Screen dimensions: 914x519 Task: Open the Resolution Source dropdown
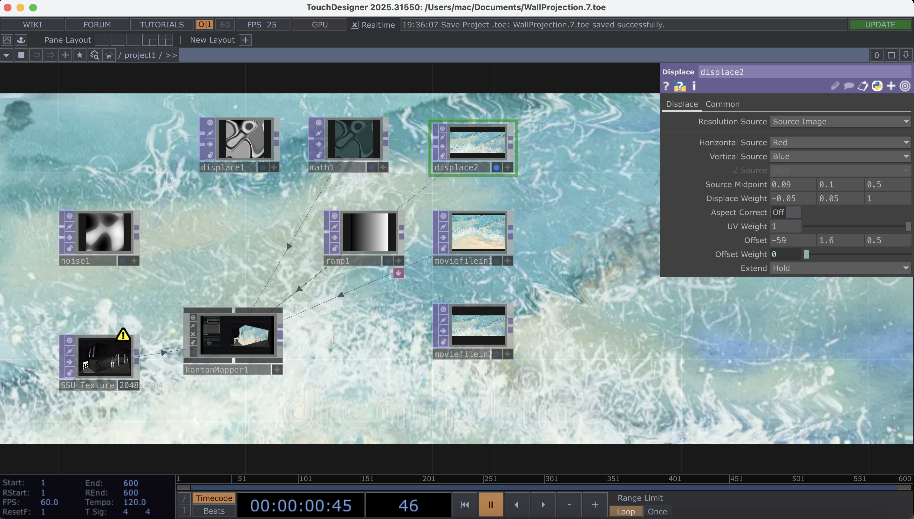click(840, 122)
